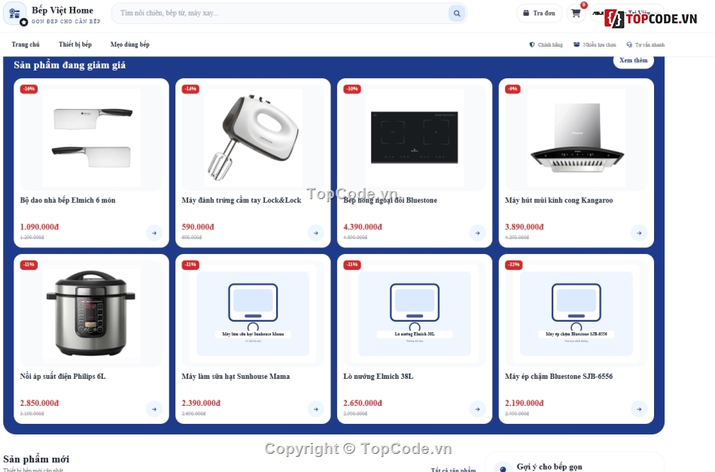
Task: Click heading Sản phẩm mới
Action: coord(36,458)
